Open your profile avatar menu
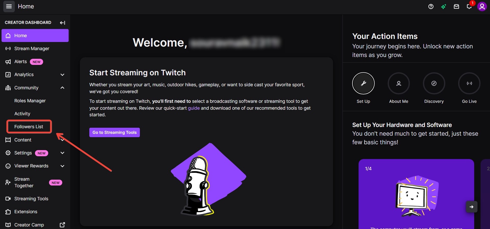 click(x=482, y=6)
